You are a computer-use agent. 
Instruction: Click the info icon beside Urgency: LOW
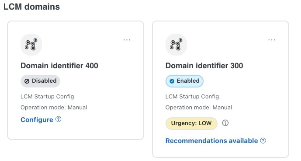[225, 123]
